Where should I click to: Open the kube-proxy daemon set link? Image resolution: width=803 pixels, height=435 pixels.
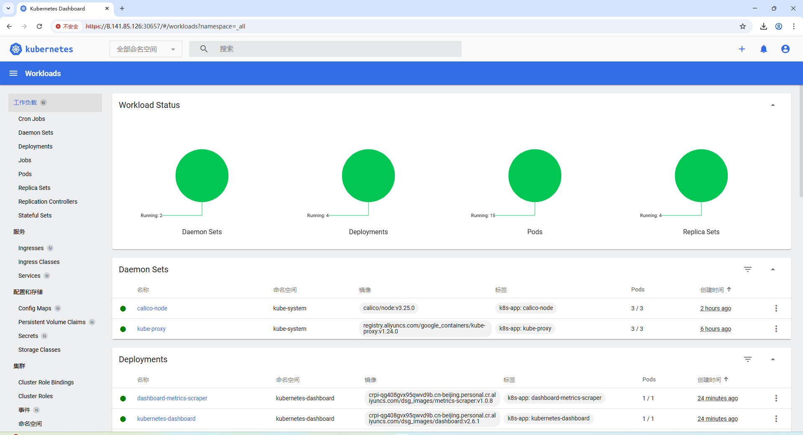(151, 329)
